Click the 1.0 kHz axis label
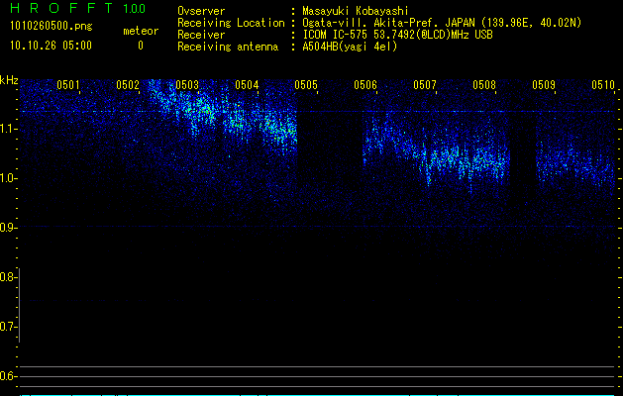This screenshot has width=623, height=396. pyautogui.click(x=7, y=178)
